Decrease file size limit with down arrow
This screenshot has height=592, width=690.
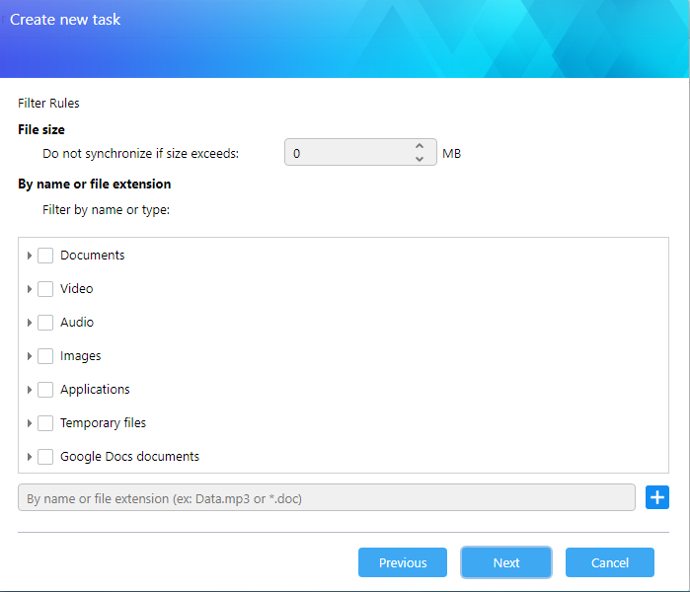point(420,159)
